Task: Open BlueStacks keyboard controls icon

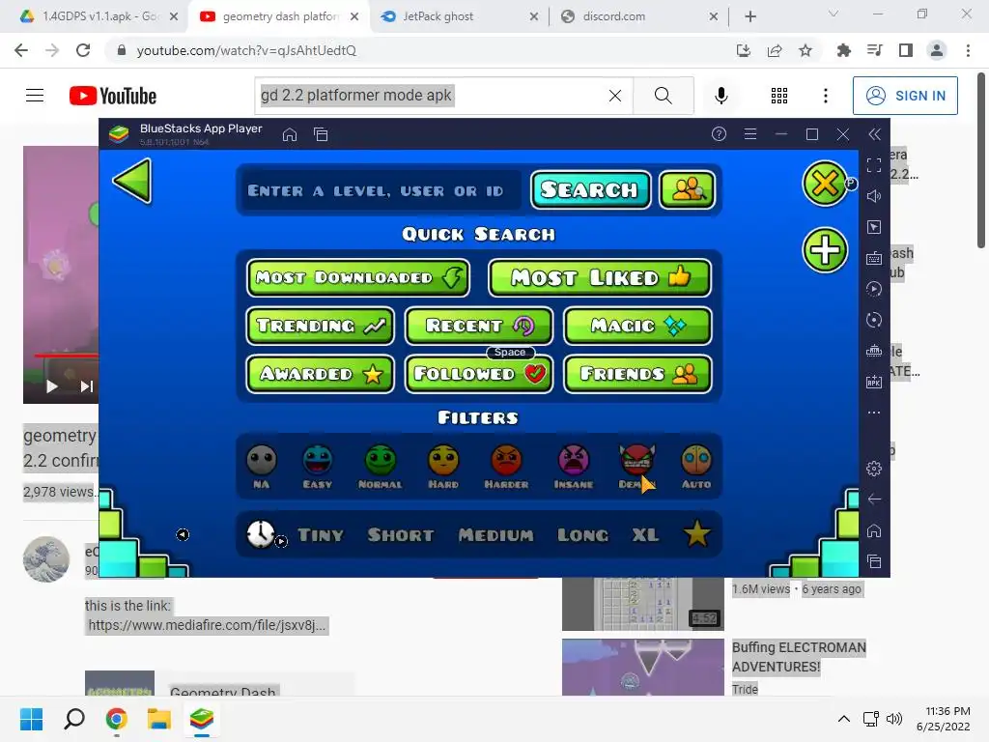Action: click(873, 258)
